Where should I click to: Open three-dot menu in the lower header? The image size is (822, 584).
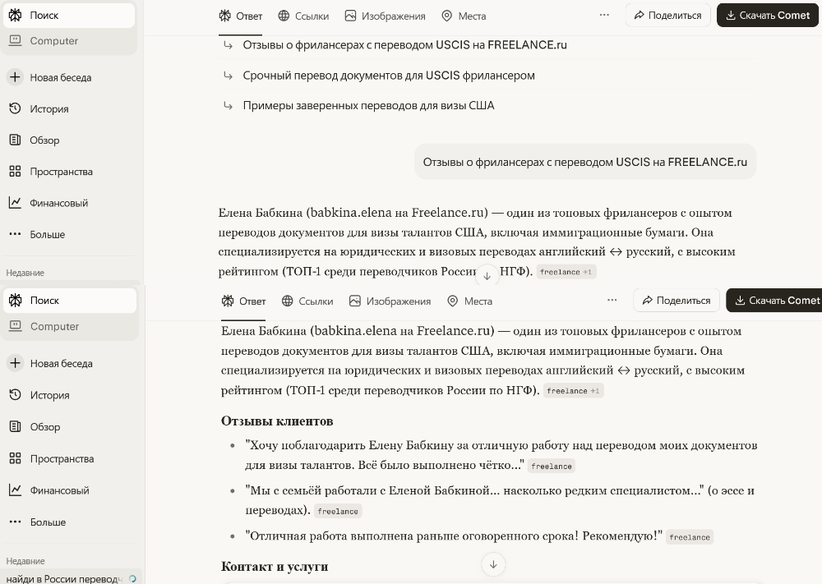[x=612, y=301]
